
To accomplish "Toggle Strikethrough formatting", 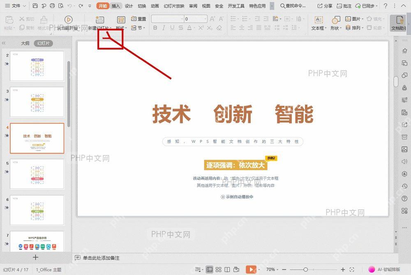I will coord(181,27).
